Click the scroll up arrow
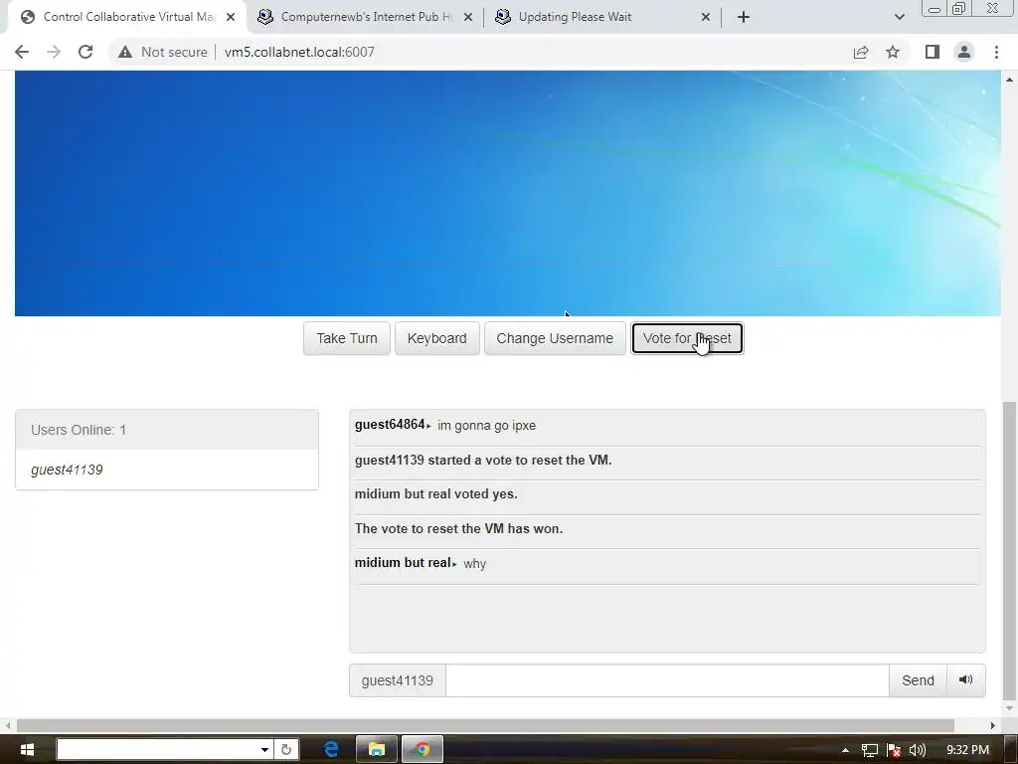This screenshot has height=764, width=1018. [x=1009, y=80]
